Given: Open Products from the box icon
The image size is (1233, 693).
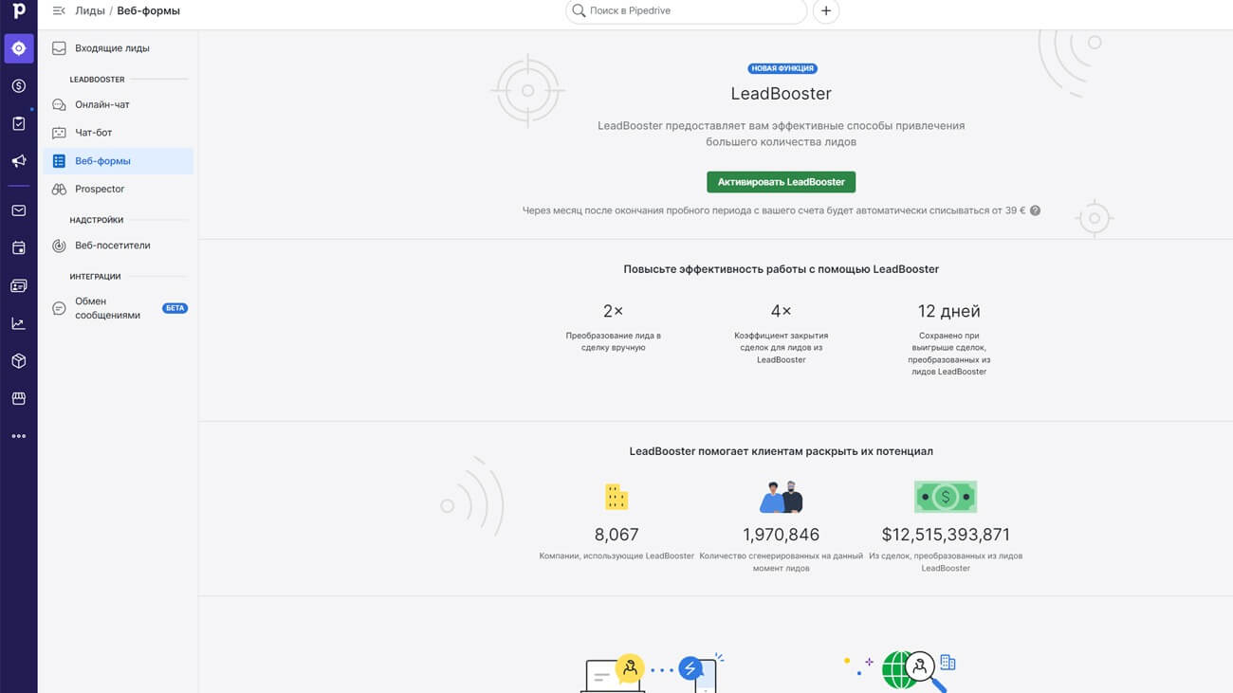Looking at the screenshot, I should [18, 361].
